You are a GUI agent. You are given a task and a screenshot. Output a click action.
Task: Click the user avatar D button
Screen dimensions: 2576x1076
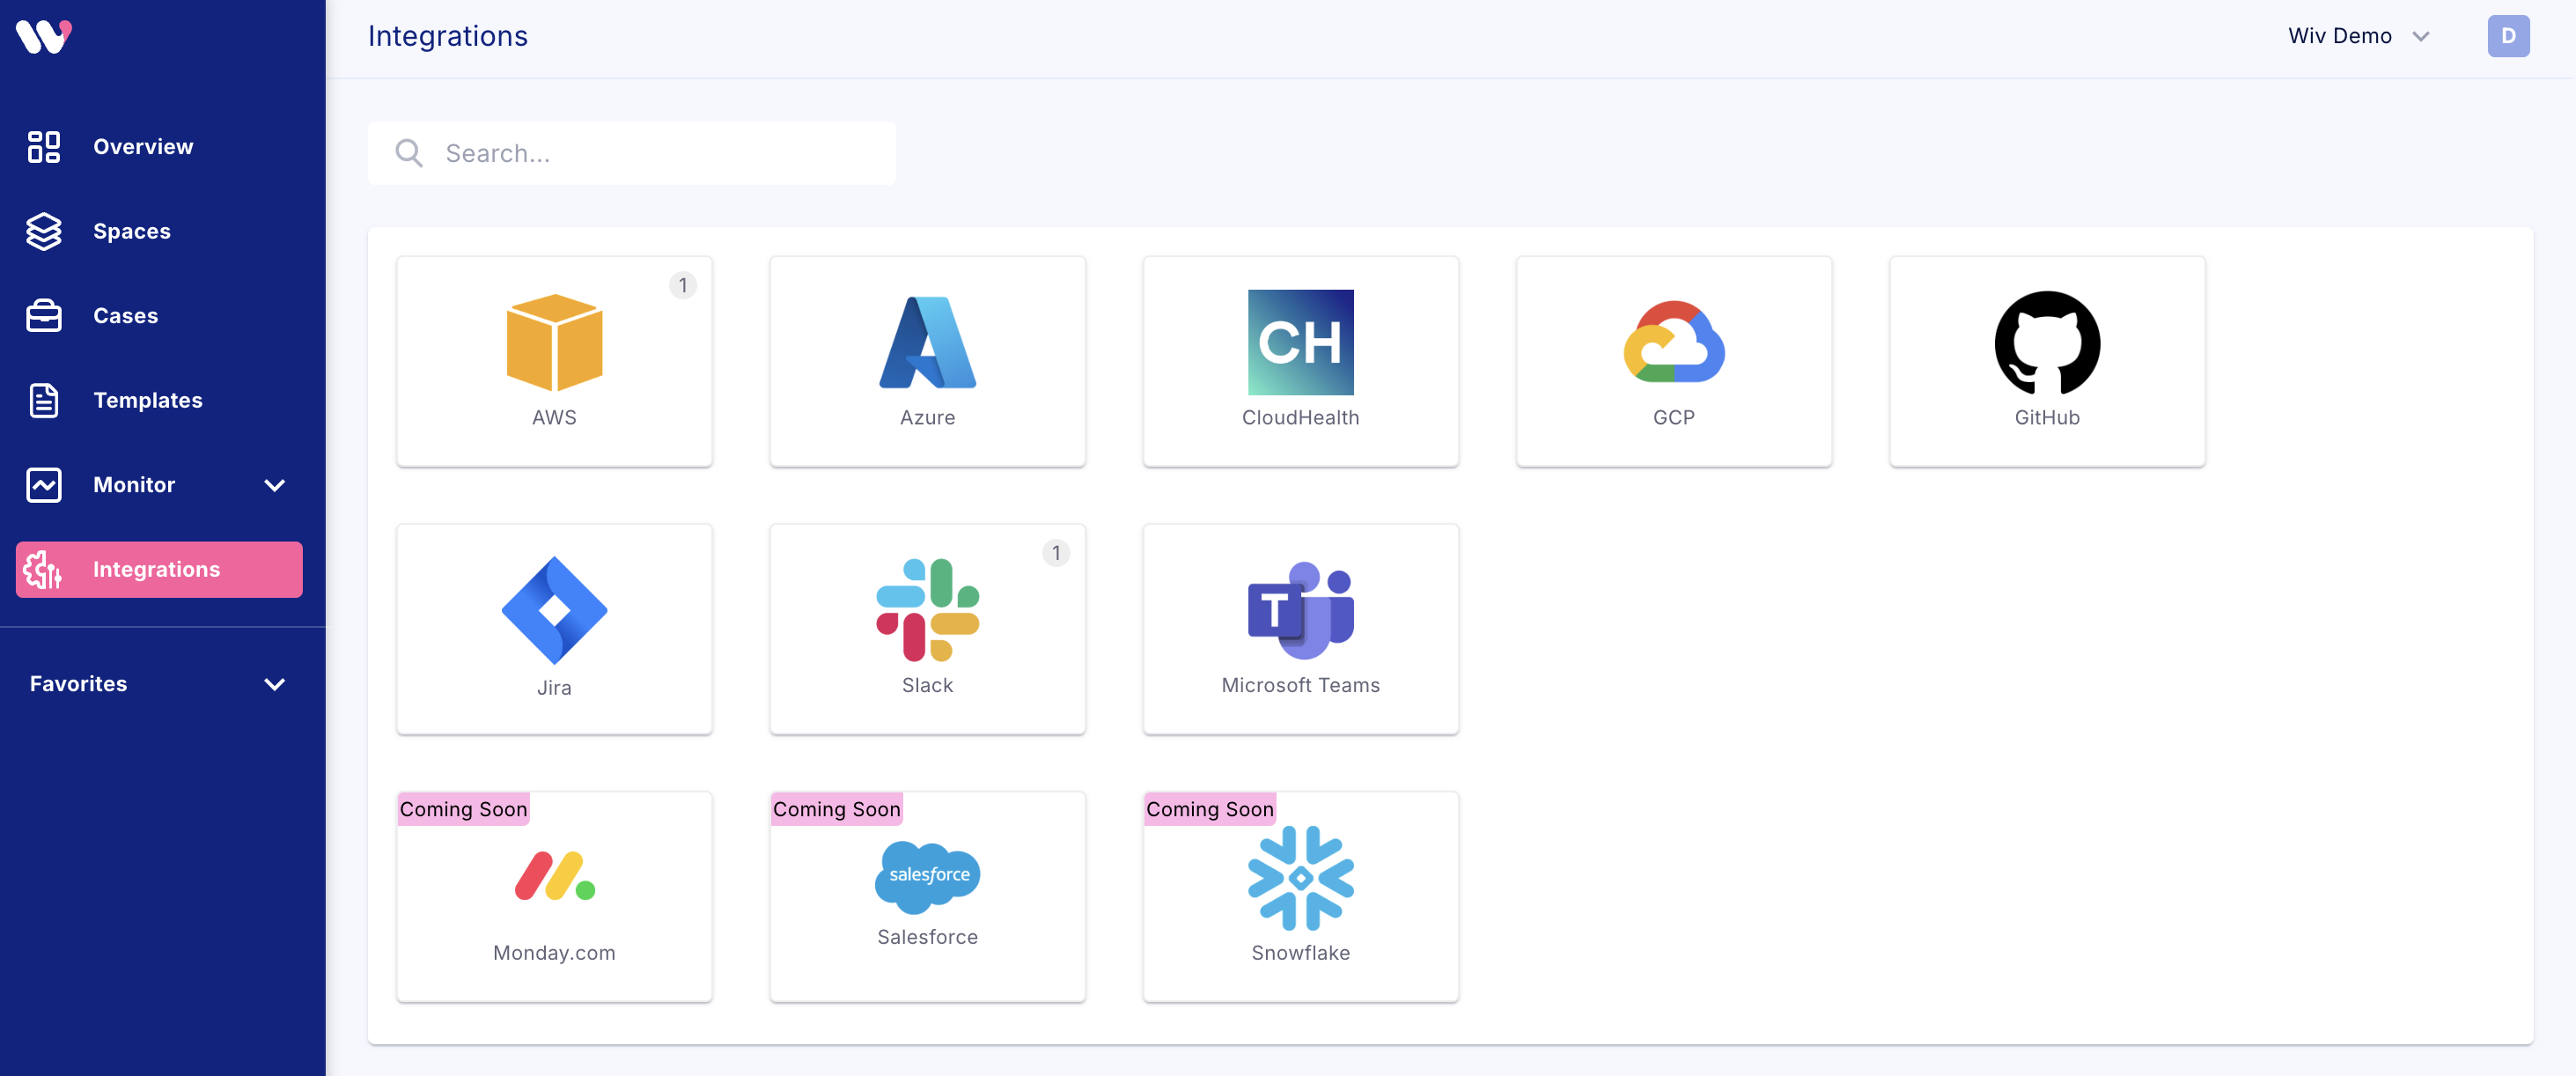point(2507,36)
